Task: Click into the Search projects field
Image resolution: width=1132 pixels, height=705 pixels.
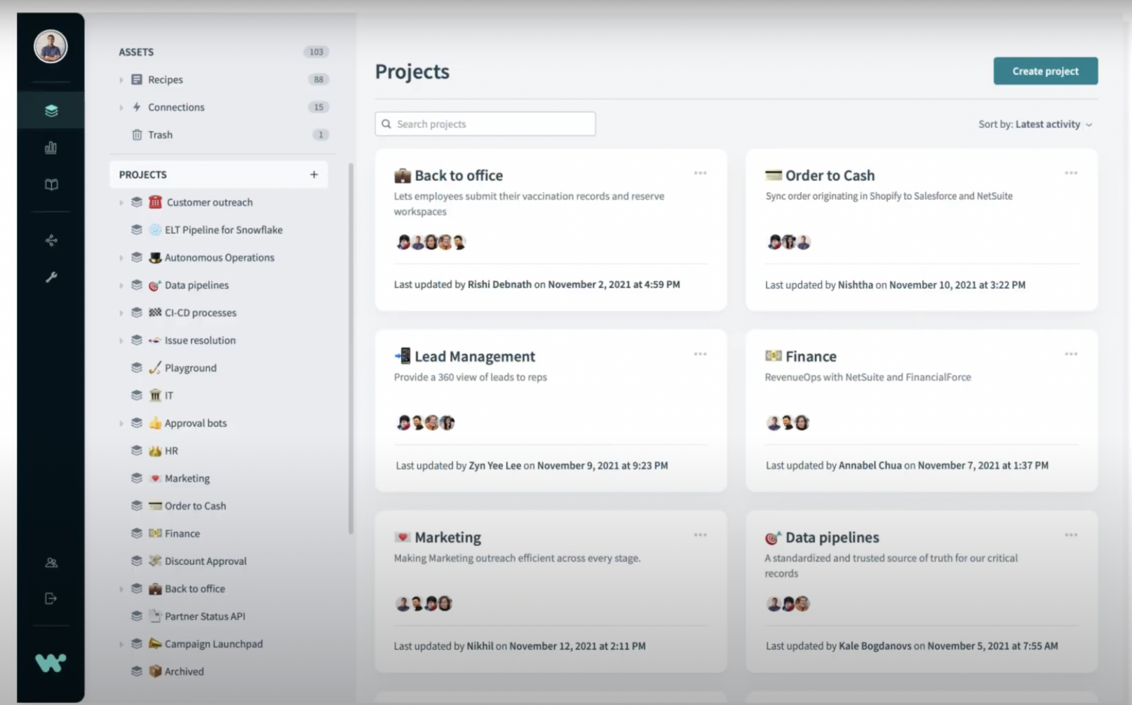Action: coord(484,123)
